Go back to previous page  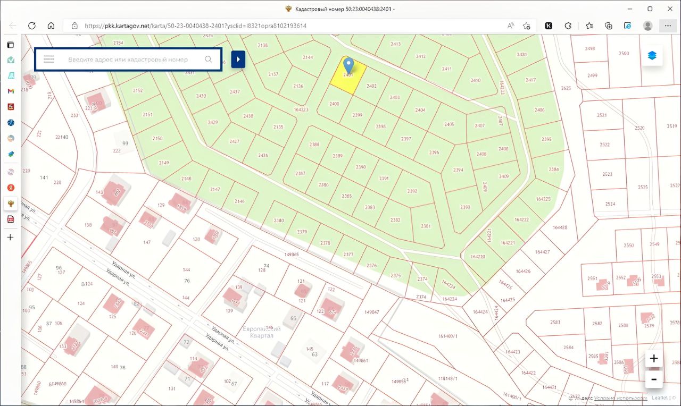pos(13,26)
